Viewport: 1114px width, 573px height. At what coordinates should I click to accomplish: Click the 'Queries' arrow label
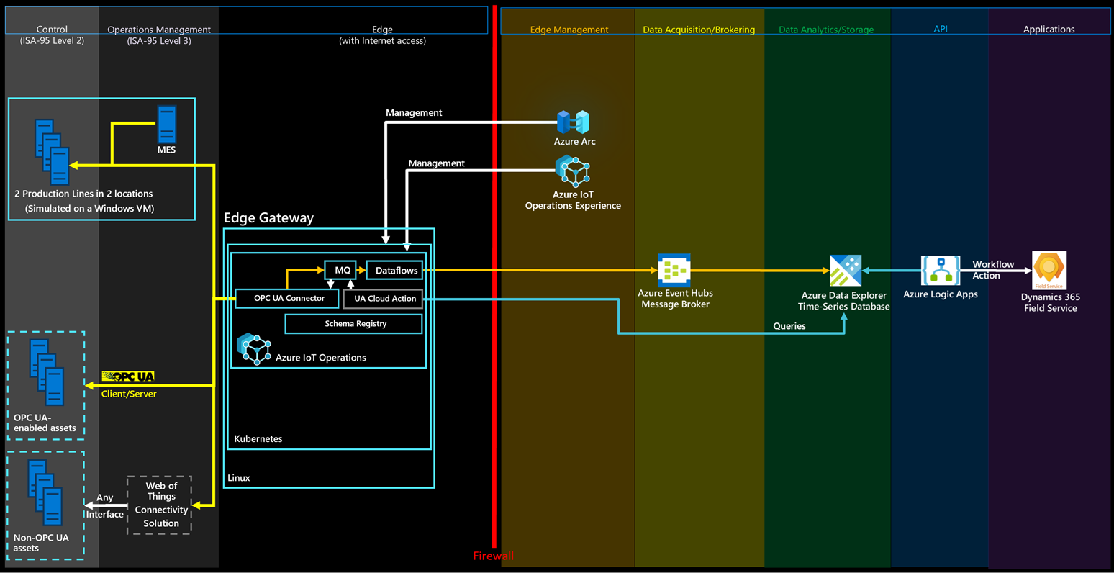tap(789, 326)
